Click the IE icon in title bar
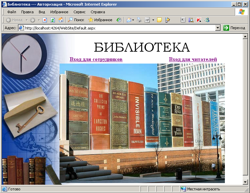The height and width of the screenshot is (193, 250). [x=4, y=4]
